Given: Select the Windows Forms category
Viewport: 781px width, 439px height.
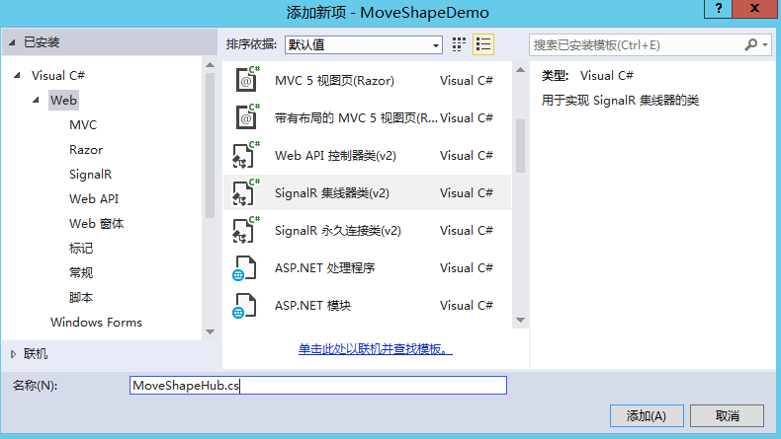Looking at the screenshot, I should coord(96,323).
